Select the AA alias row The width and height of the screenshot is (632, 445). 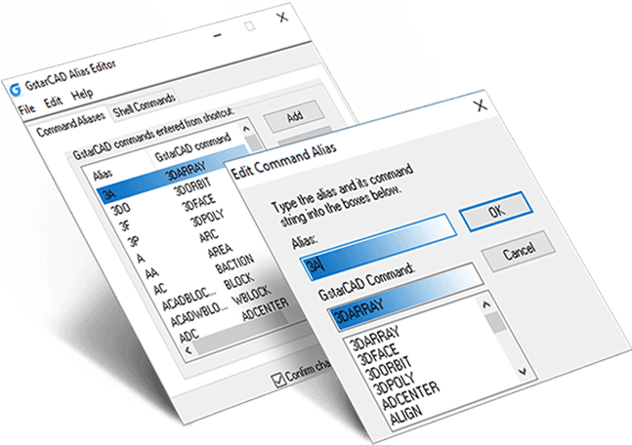coord(151,273)
